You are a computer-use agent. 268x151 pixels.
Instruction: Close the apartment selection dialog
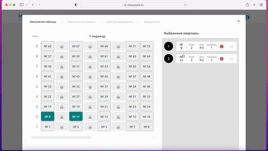pyautogui.click(x=238, y=21)
